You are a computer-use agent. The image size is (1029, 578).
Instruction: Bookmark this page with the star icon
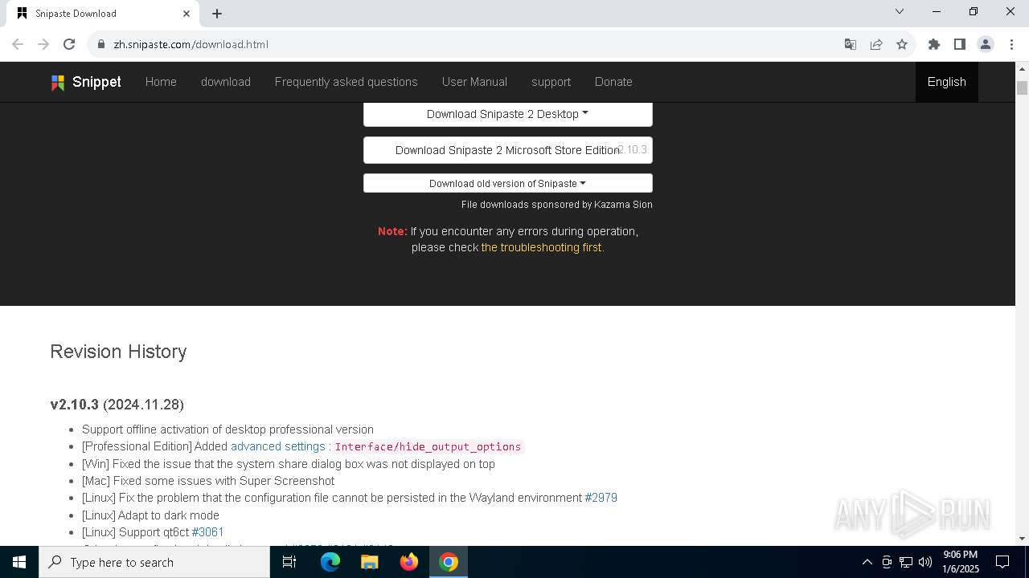click(902, 44)
